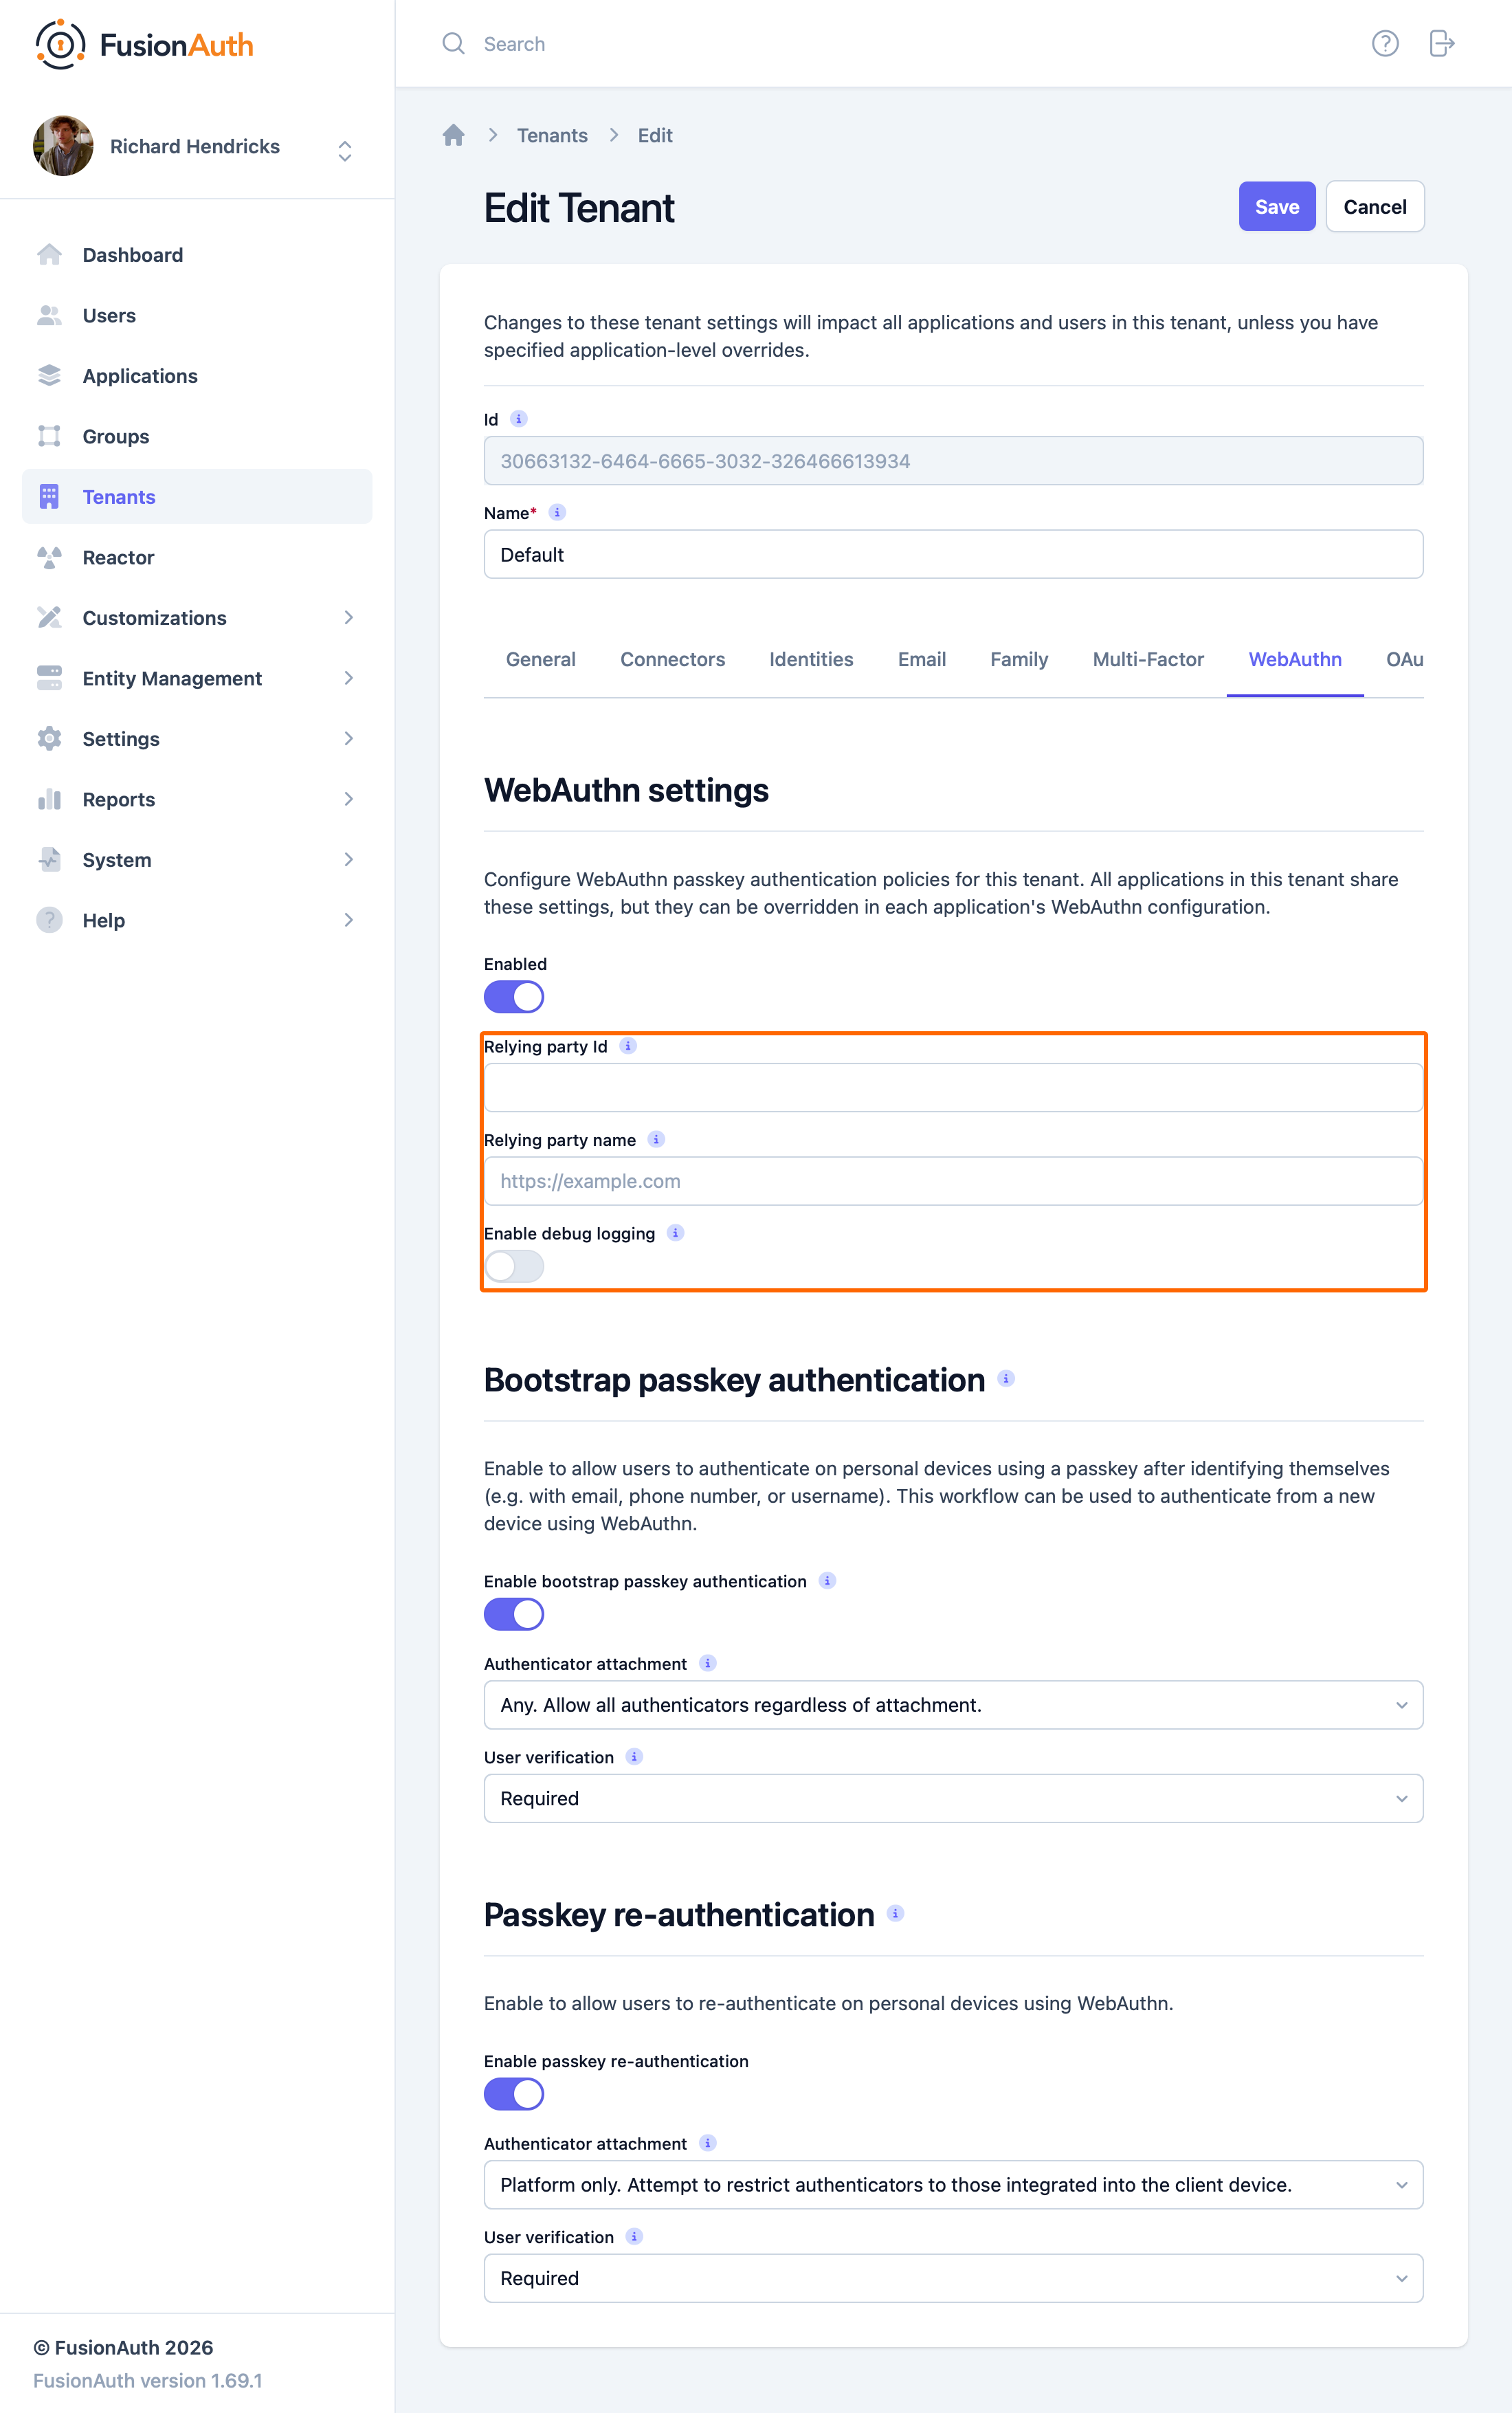The image size is (1512, 2413).
Task: Click the Help question icon in sidebar
Action: click(49, 920)
